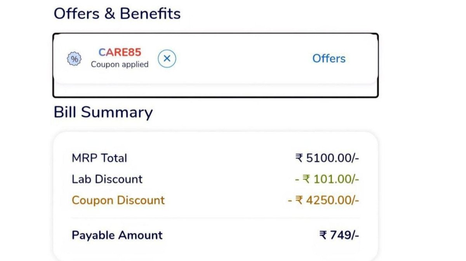Click the Offers & Benefits heading
The image size is (466, 261).
tap(117, 14)
